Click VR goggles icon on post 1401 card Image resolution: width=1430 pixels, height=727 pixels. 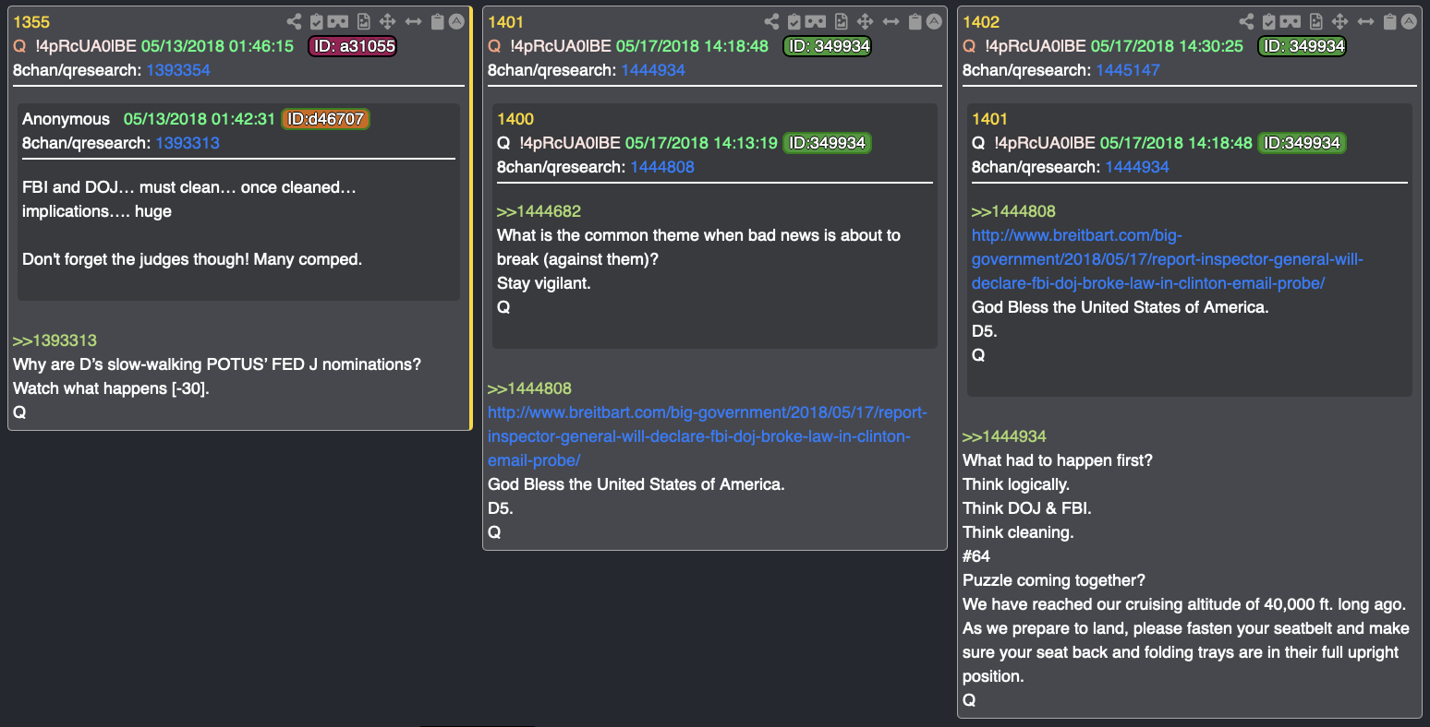(x=816, y=21)
